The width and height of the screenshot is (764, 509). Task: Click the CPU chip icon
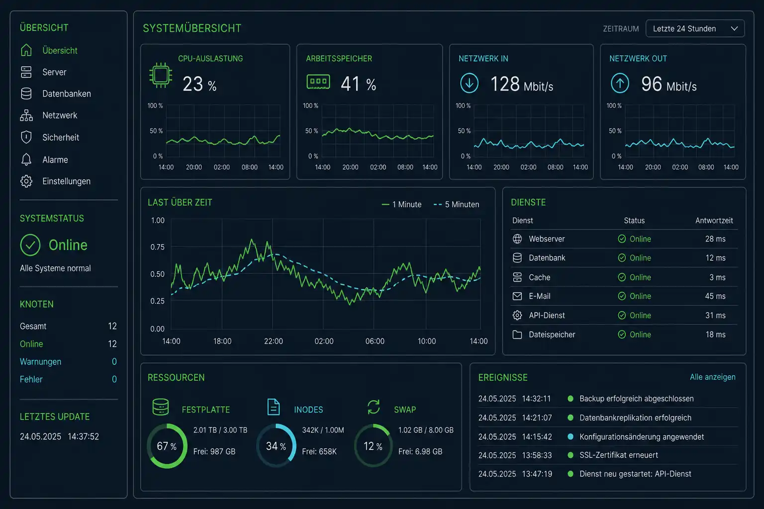point(161,75)
